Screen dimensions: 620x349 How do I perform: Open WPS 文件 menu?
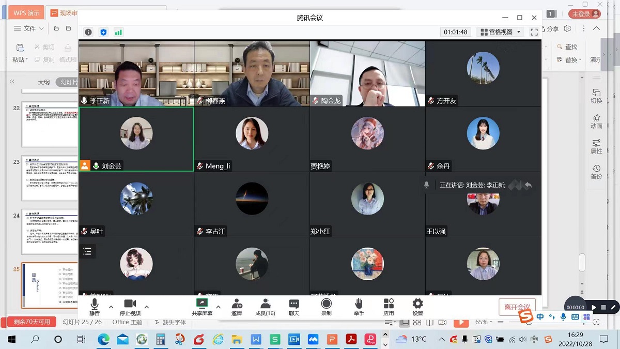click(28, 28)
